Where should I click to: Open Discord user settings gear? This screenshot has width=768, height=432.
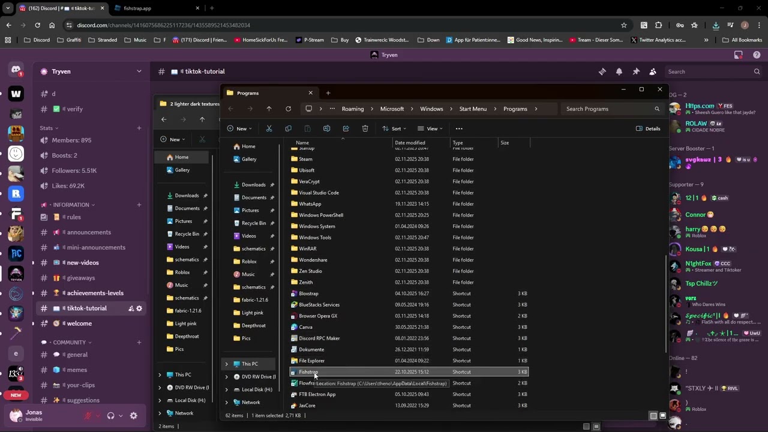pyautogui.click(x=133, y=416)
